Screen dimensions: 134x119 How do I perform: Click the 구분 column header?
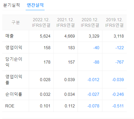point(16,22)
